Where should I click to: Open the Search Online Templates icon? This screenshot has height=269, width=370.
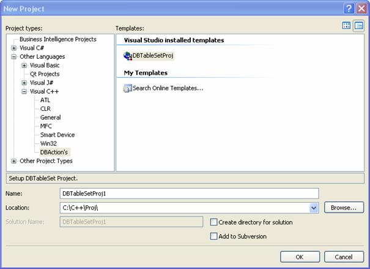pos(127,88)
